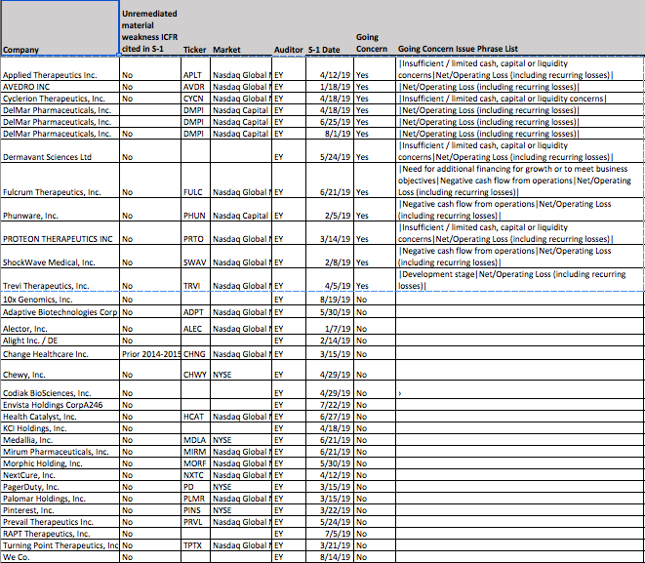Select the 8/1/19 DelMar date cell
The image size is (645, 563).
pos(330,134)
